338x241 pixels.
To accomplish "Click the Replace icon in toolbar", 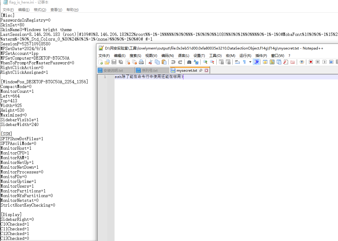I will [196, 62].
